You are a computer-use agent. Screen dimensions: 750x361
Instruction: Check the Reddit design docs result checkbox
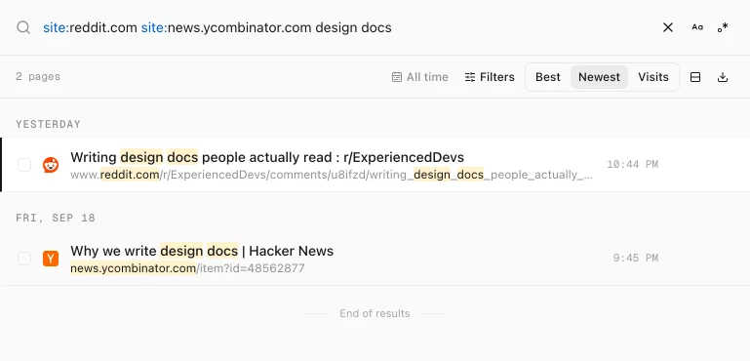pyautogui.click(x=24, y=165)
